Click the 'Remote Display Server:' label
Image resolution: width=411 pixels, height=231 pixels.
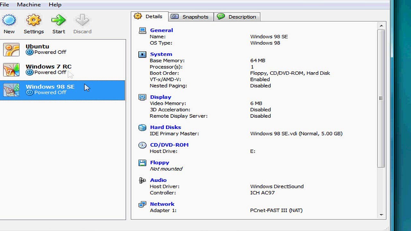click(x=179, y=116)
